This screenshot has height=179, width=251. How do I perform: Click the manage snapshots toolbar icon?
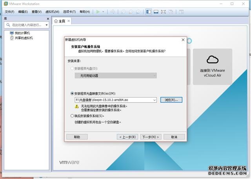138,12
